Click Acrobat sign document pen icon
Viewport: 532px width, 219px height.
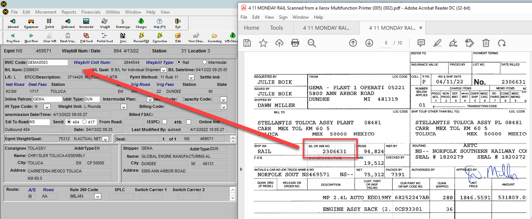coord(454,43)
